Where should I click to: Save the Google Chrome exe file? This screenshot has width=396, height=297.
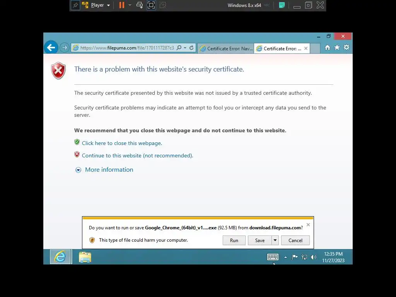pyautogui.click(x=259, y=241)
